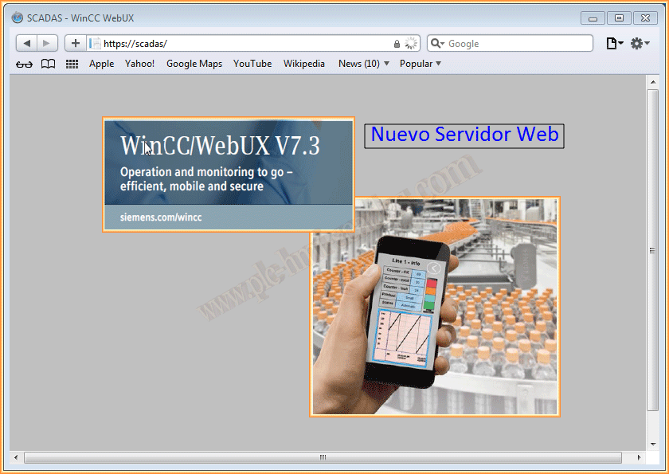Click the Forward navigation arrow

click(x=47, y=44)
